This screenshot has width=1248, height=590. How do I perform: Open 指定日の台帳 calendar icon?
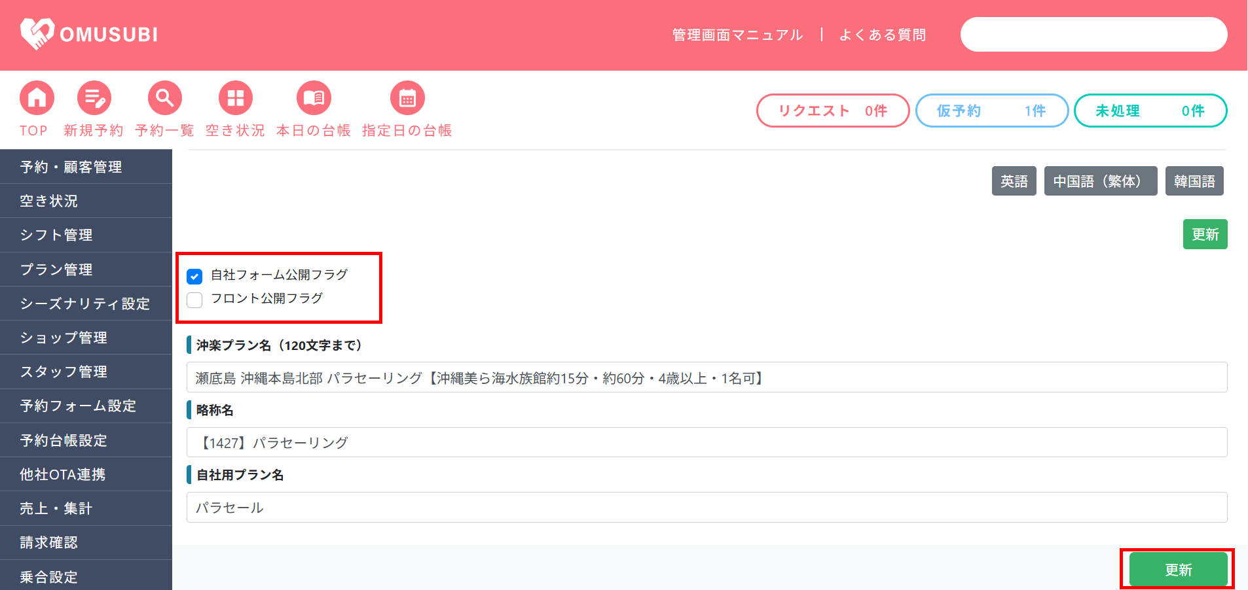[407, 98]
